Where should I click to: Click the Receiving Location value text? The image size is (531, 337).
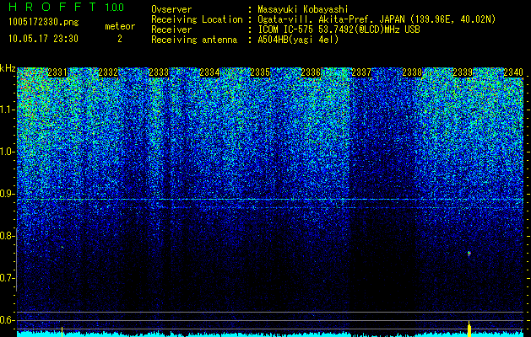point(377,19)
